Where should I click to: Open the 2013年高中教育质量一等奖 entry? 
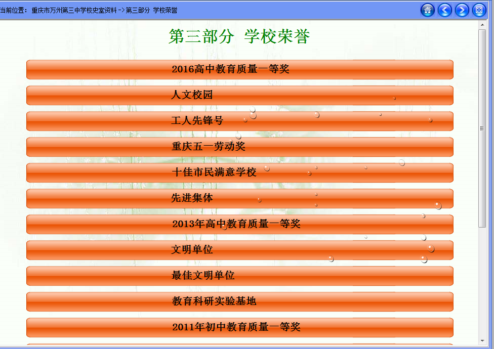pos(240,224)
